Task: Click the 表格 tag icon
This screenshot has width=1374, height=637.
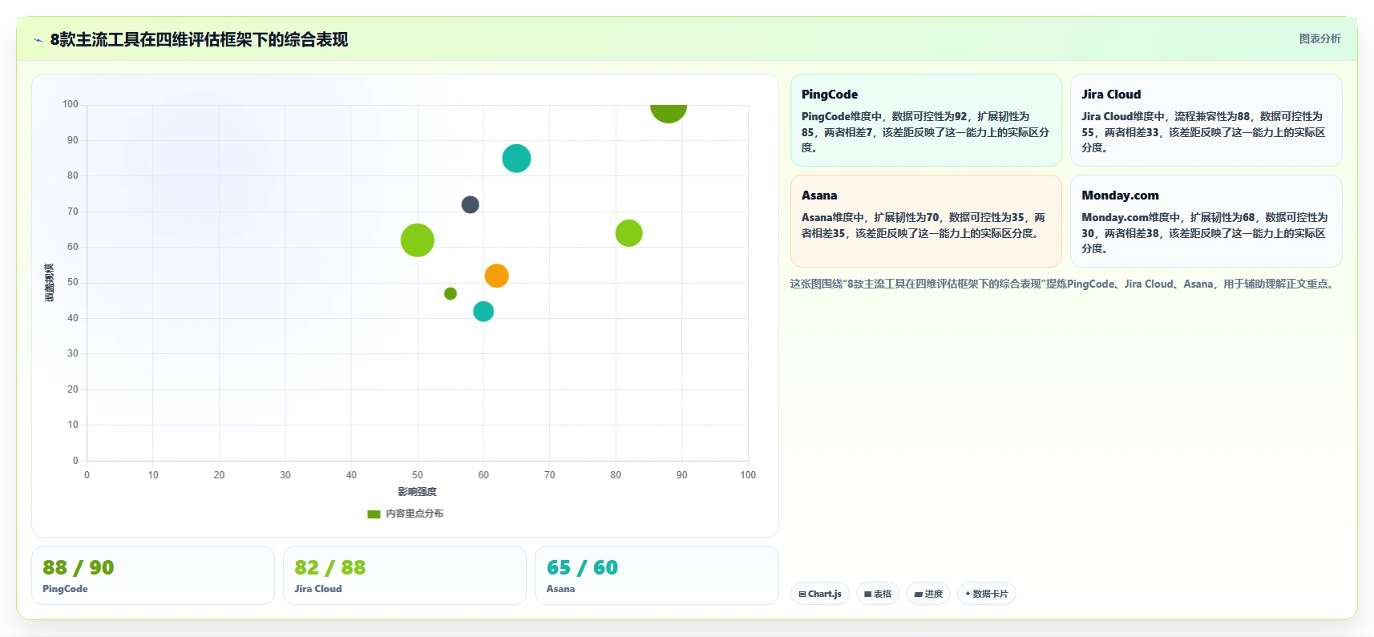Action: [867, 595]
